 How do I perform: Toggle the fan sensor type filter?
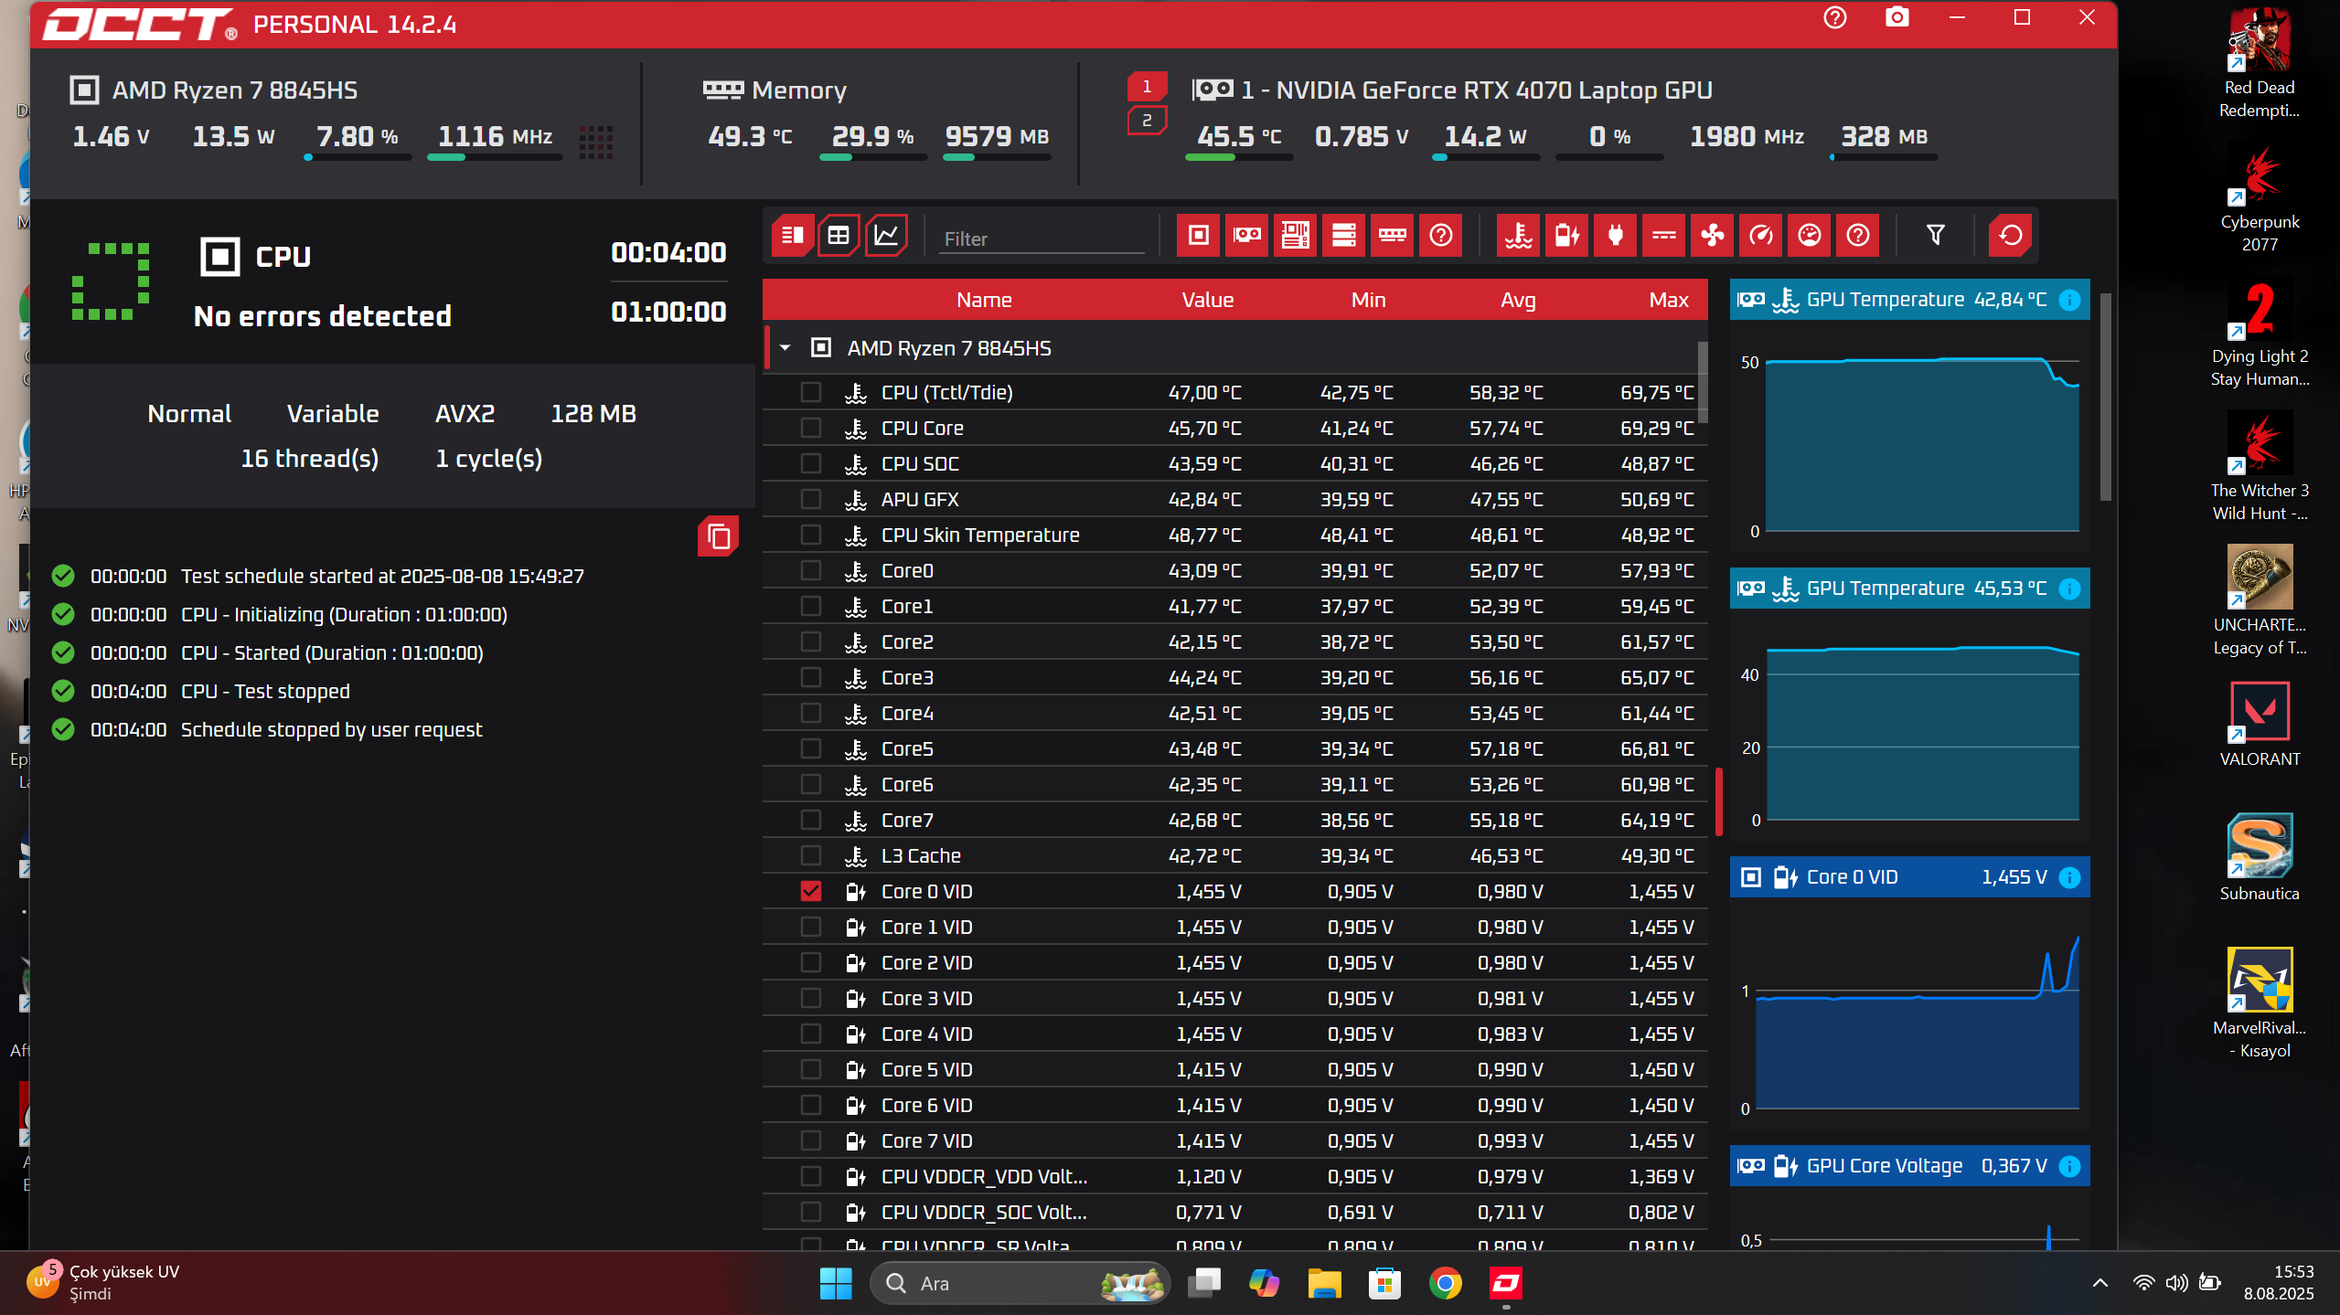tap(1713, 236)
